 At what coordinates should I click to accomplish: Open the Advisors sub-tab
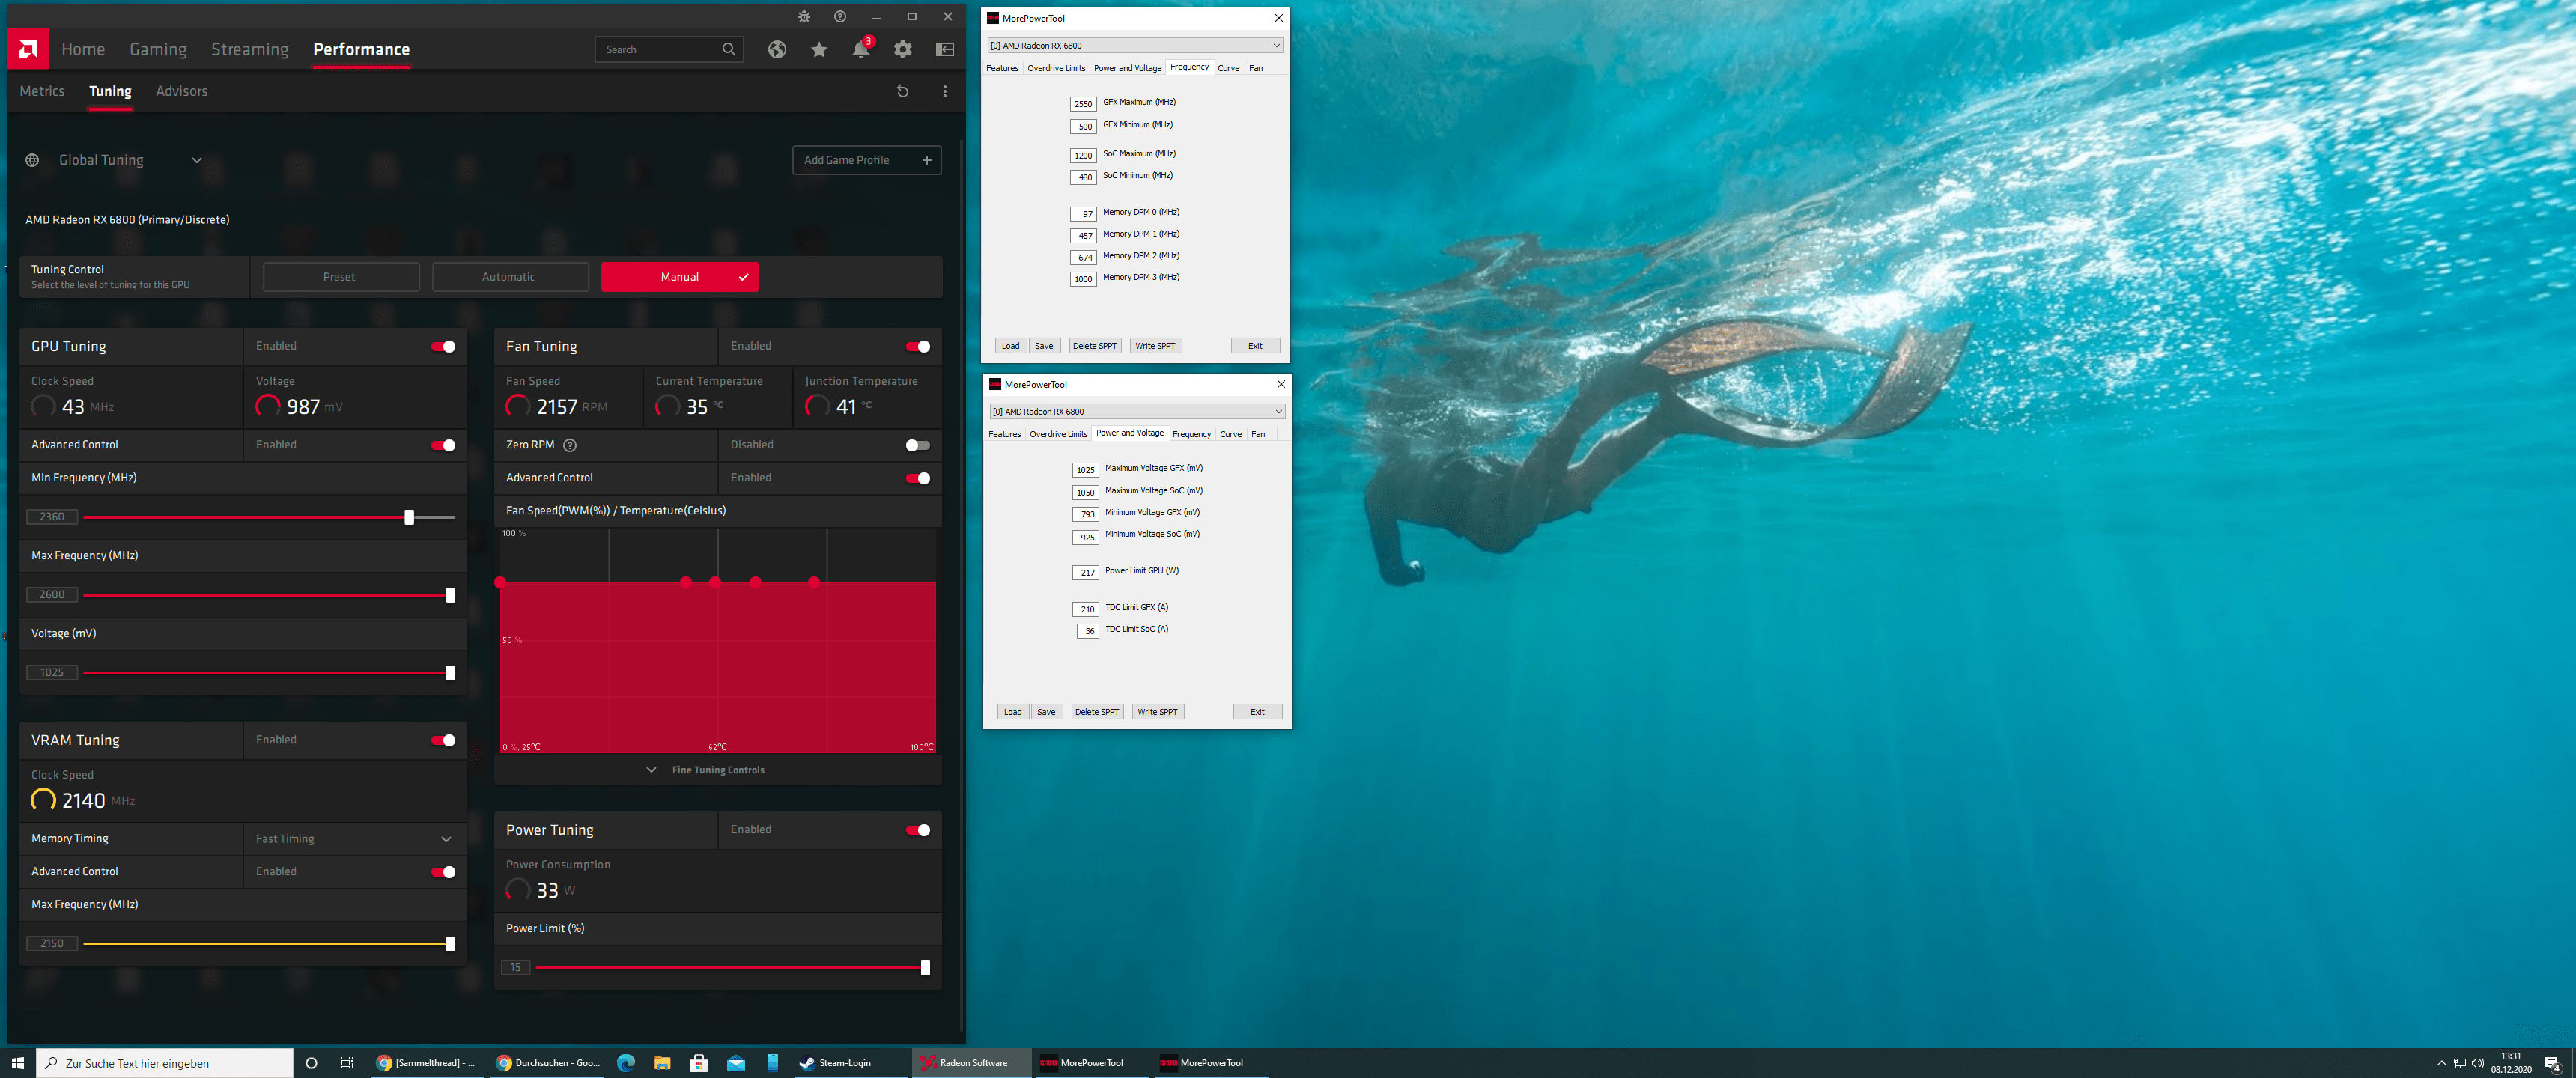coord(182,91)
